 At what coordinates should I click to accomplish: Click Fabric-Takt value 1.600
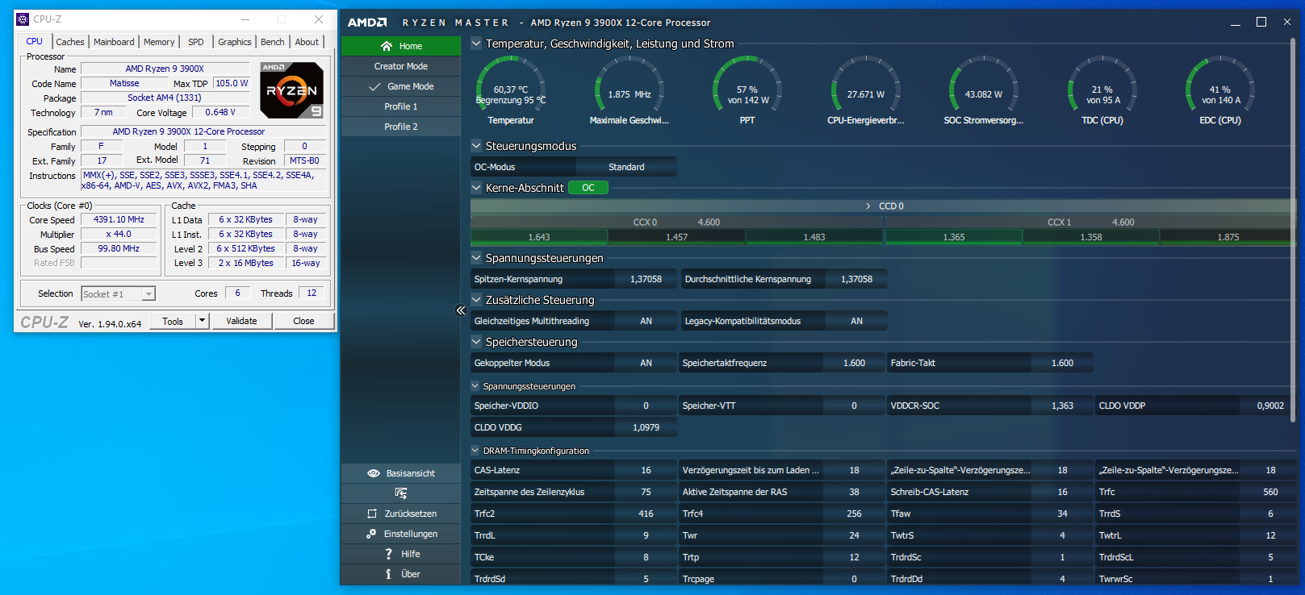coord(1063,363)
